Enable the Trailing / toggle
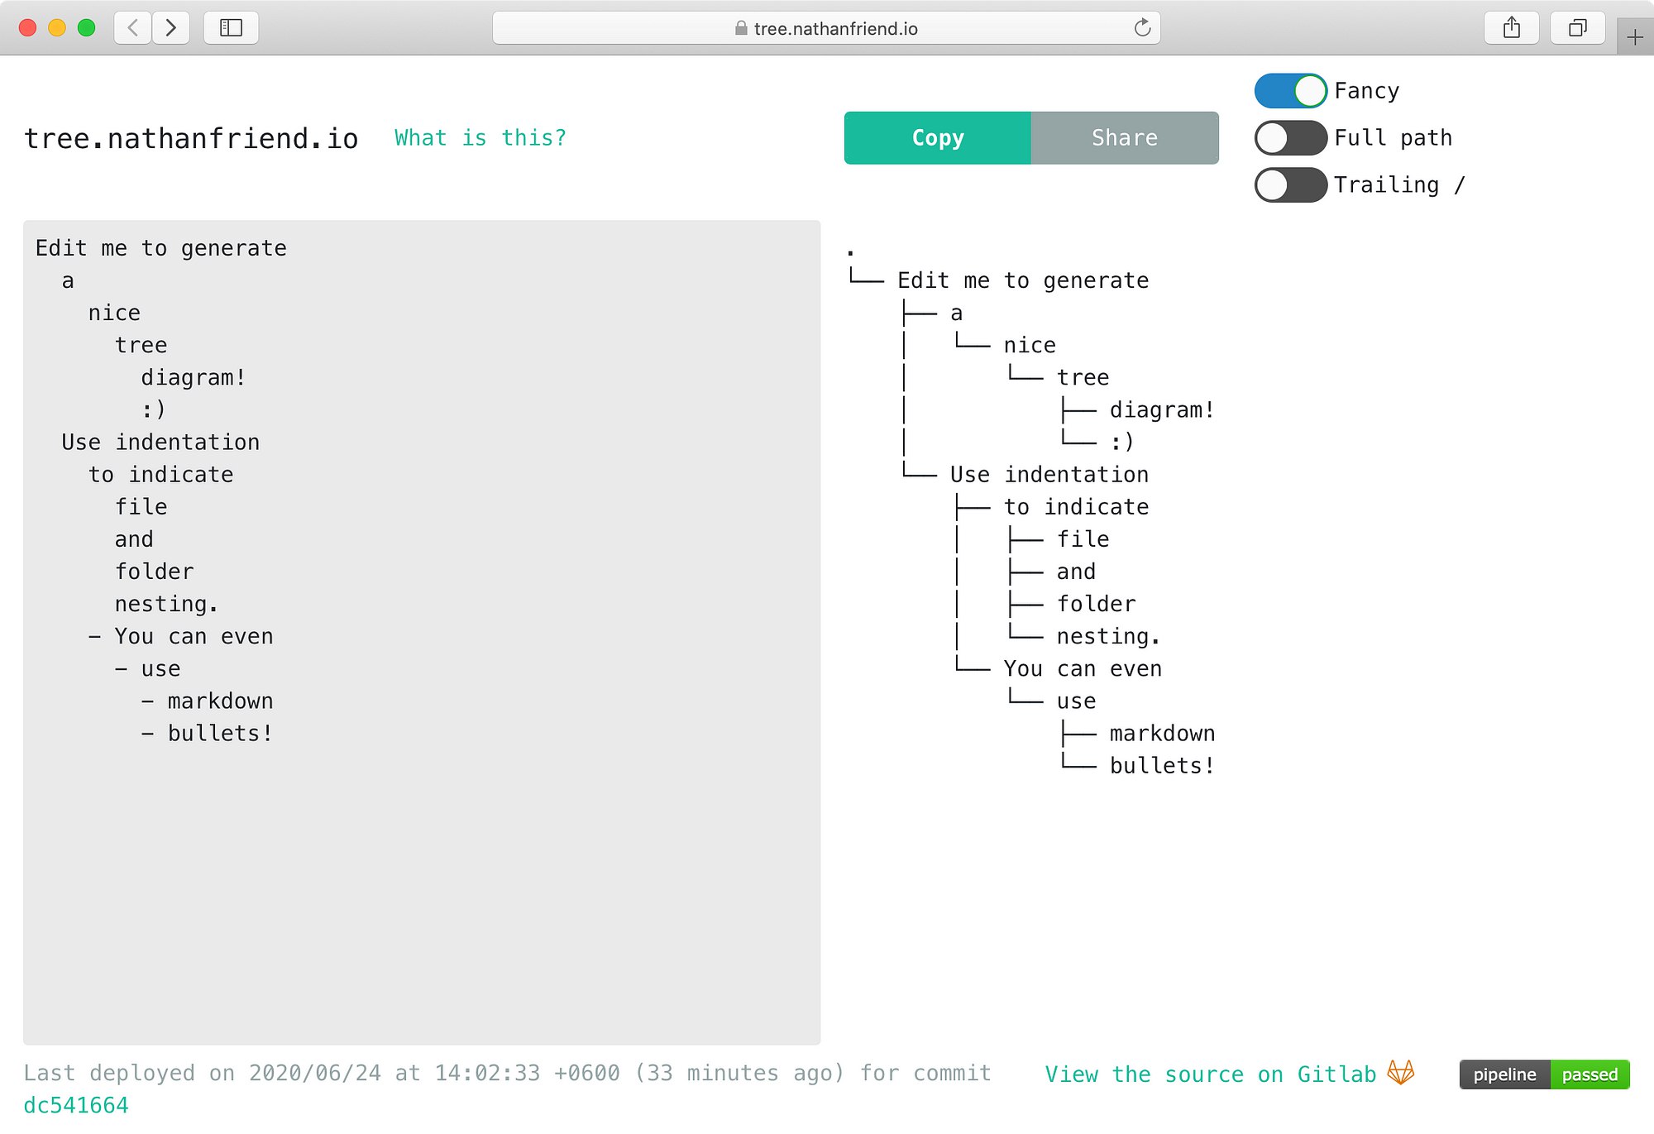 [1290, 185]
